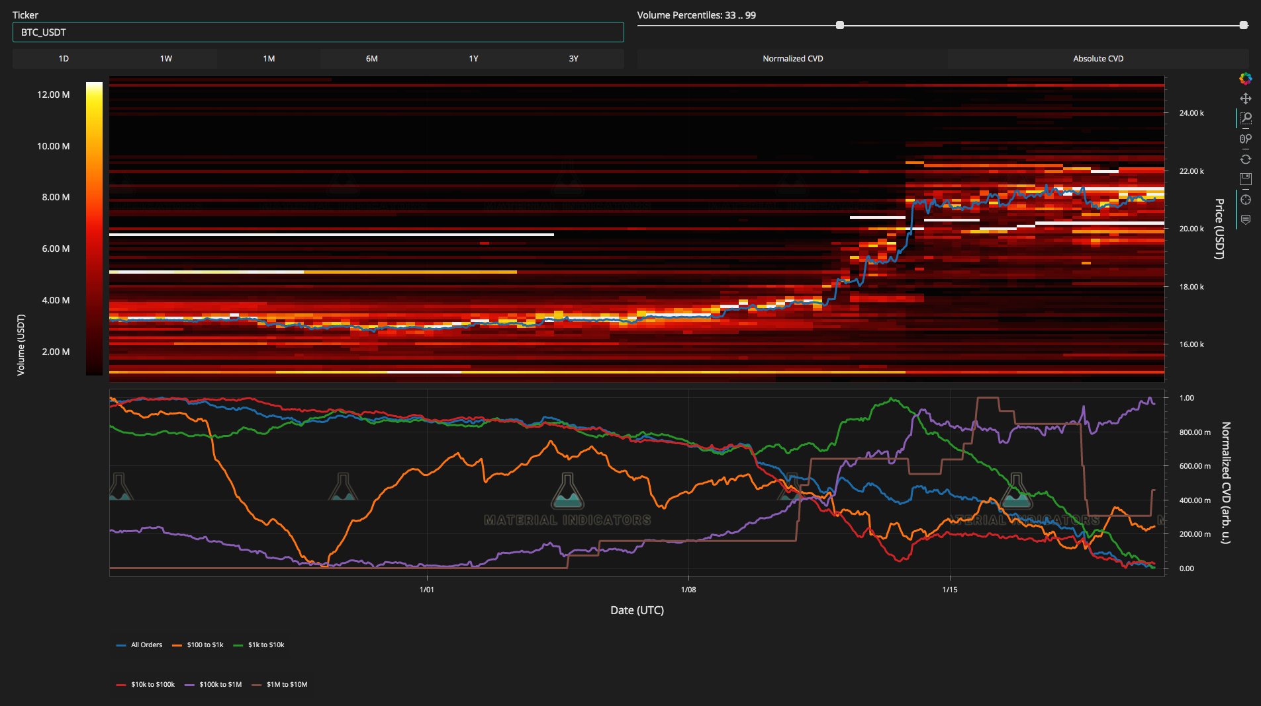Screen dimensions: 1261x706
Task: Select the 1Y time range
Action: tap(473, 59)
